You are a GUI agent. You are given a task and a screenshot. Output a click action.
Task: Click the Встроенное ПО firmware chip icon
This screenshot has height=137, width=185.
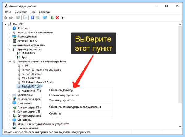[14, 41]
